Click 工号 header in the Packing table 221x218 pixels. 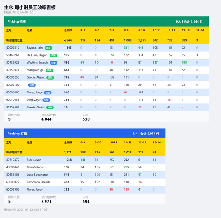click(x=9, y=142)
